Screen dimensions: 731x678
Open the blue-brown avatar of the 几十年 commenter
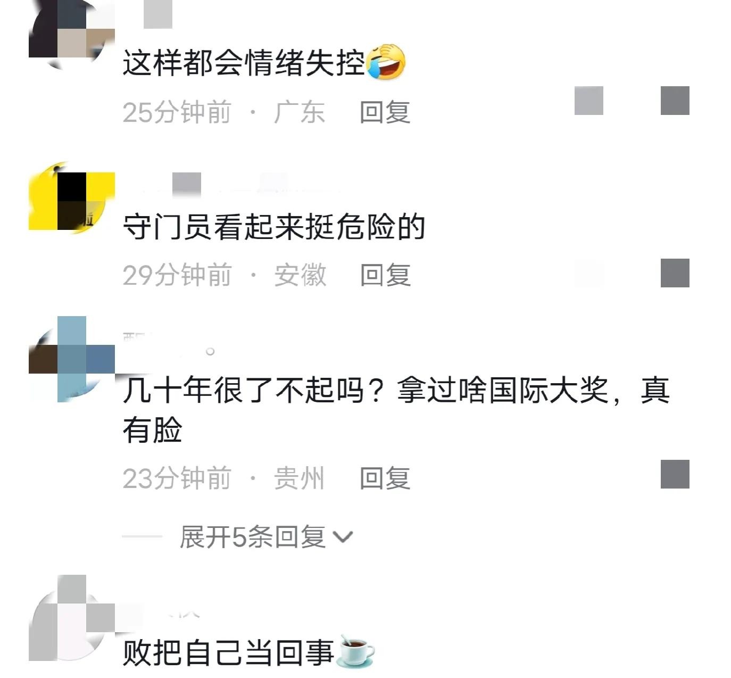click(x=72, y=359)
